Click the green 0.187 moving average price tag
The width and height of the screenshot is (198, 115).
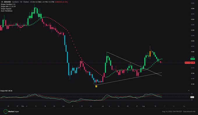(192, 59)
